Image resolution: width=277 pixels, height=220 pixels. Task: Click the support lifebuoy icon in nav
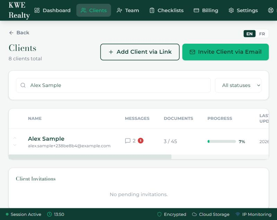tap(271, 10)
